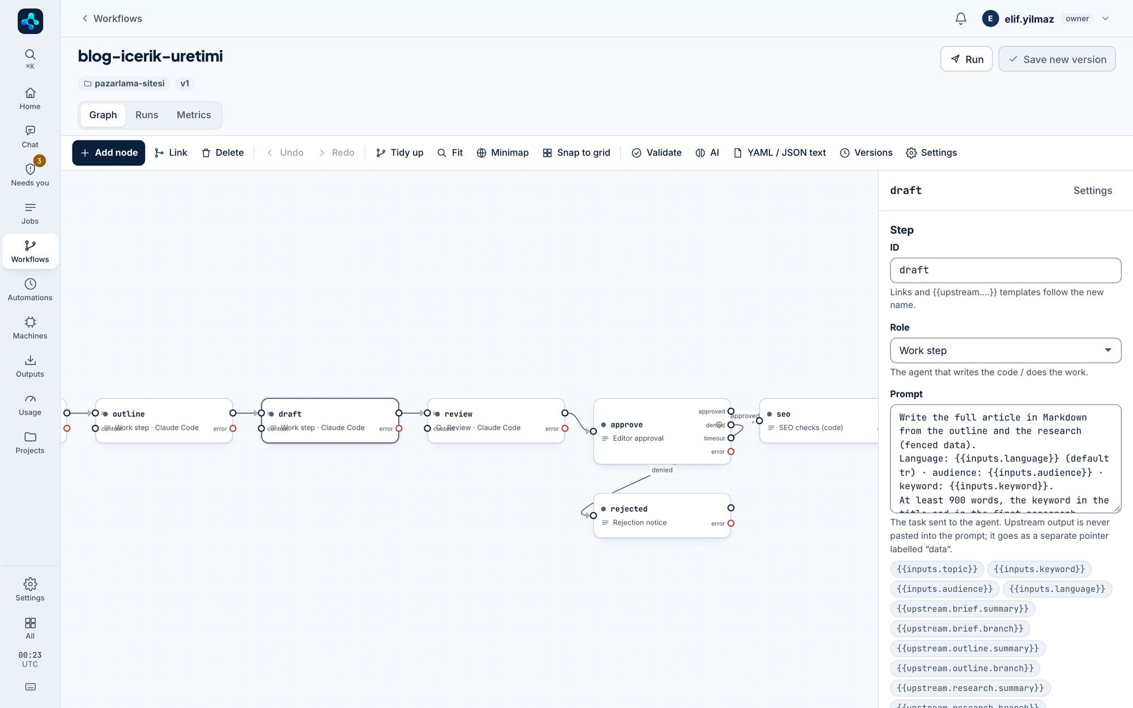Select the outline node
1133x708 pixels.
tap(164, 421)
